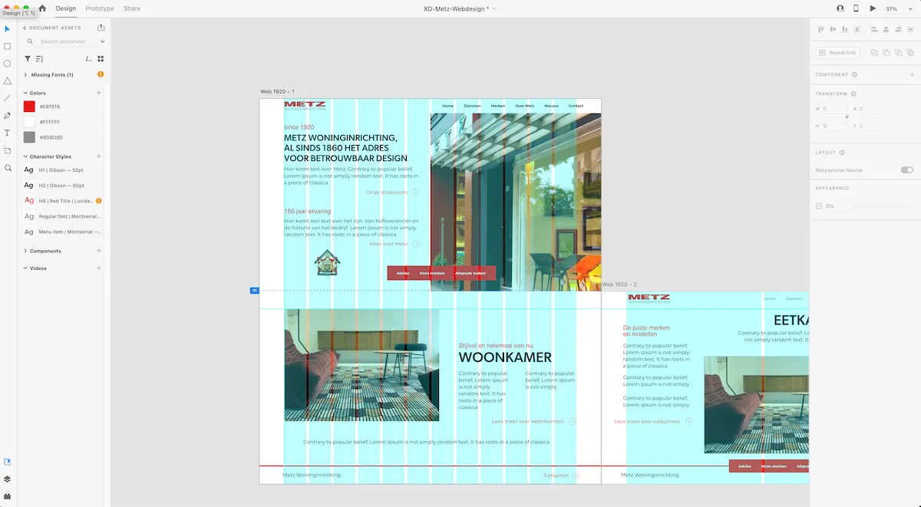Click the Component section plus button
Viewport: 921px width, 507px height.
coord(912,74)
